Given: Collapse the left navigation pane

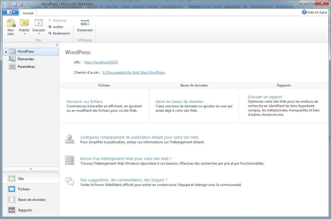Looking at the screenshot, I should coord(57,45).
